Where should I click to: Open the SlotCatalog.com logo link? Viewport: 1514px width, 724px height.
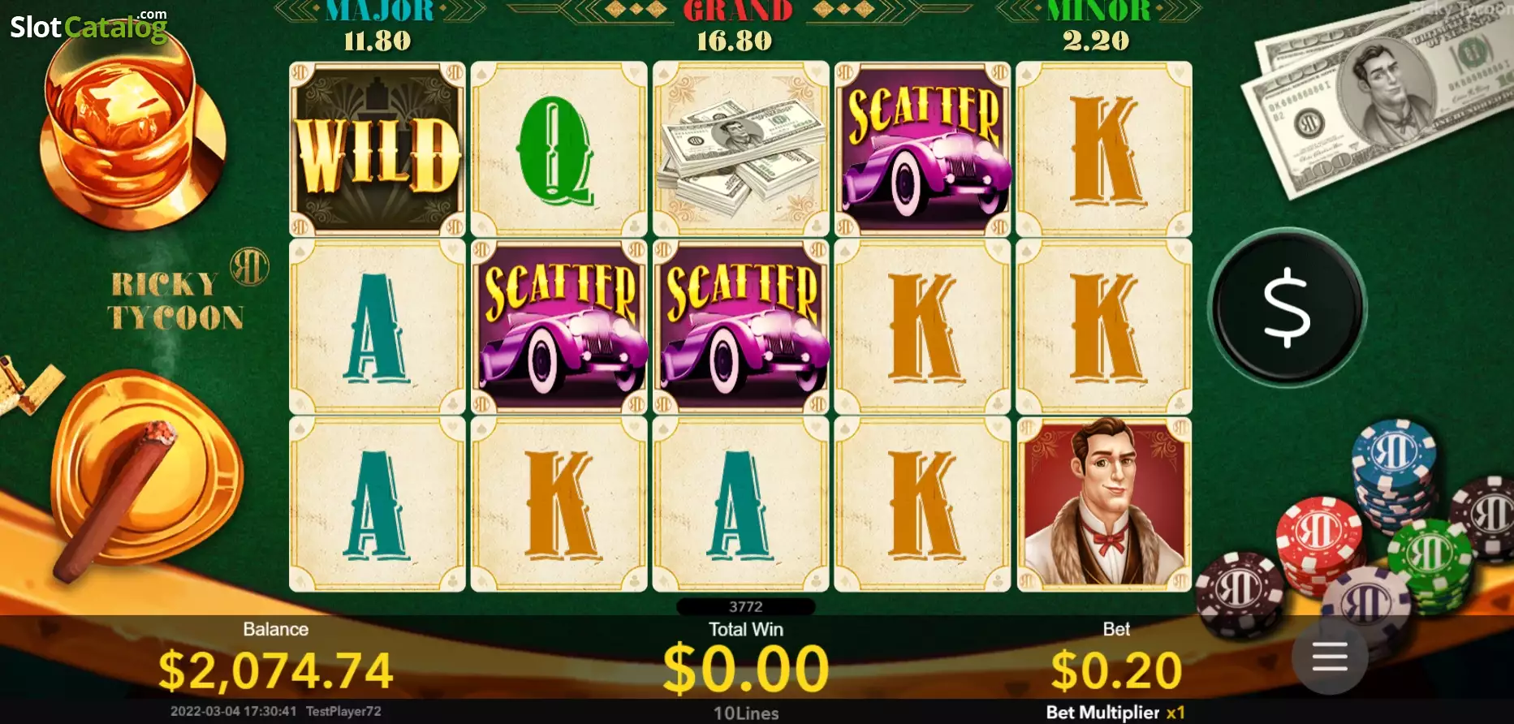(x=89, y=26)
